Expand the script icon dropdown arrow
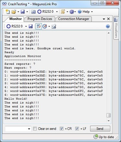The width and height of the screenshot is (121, 142). (67, 12)
